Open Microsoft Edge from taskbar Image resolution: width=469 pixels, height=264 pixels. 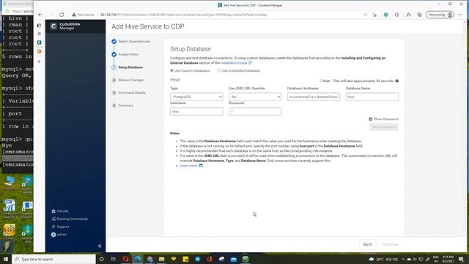click(138, 259)
